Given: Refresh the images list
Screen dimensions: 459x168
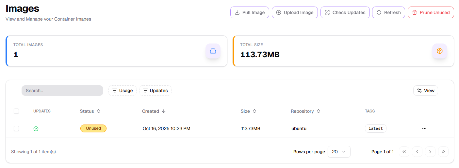Looking at the screenshot, I should point(388,12).
